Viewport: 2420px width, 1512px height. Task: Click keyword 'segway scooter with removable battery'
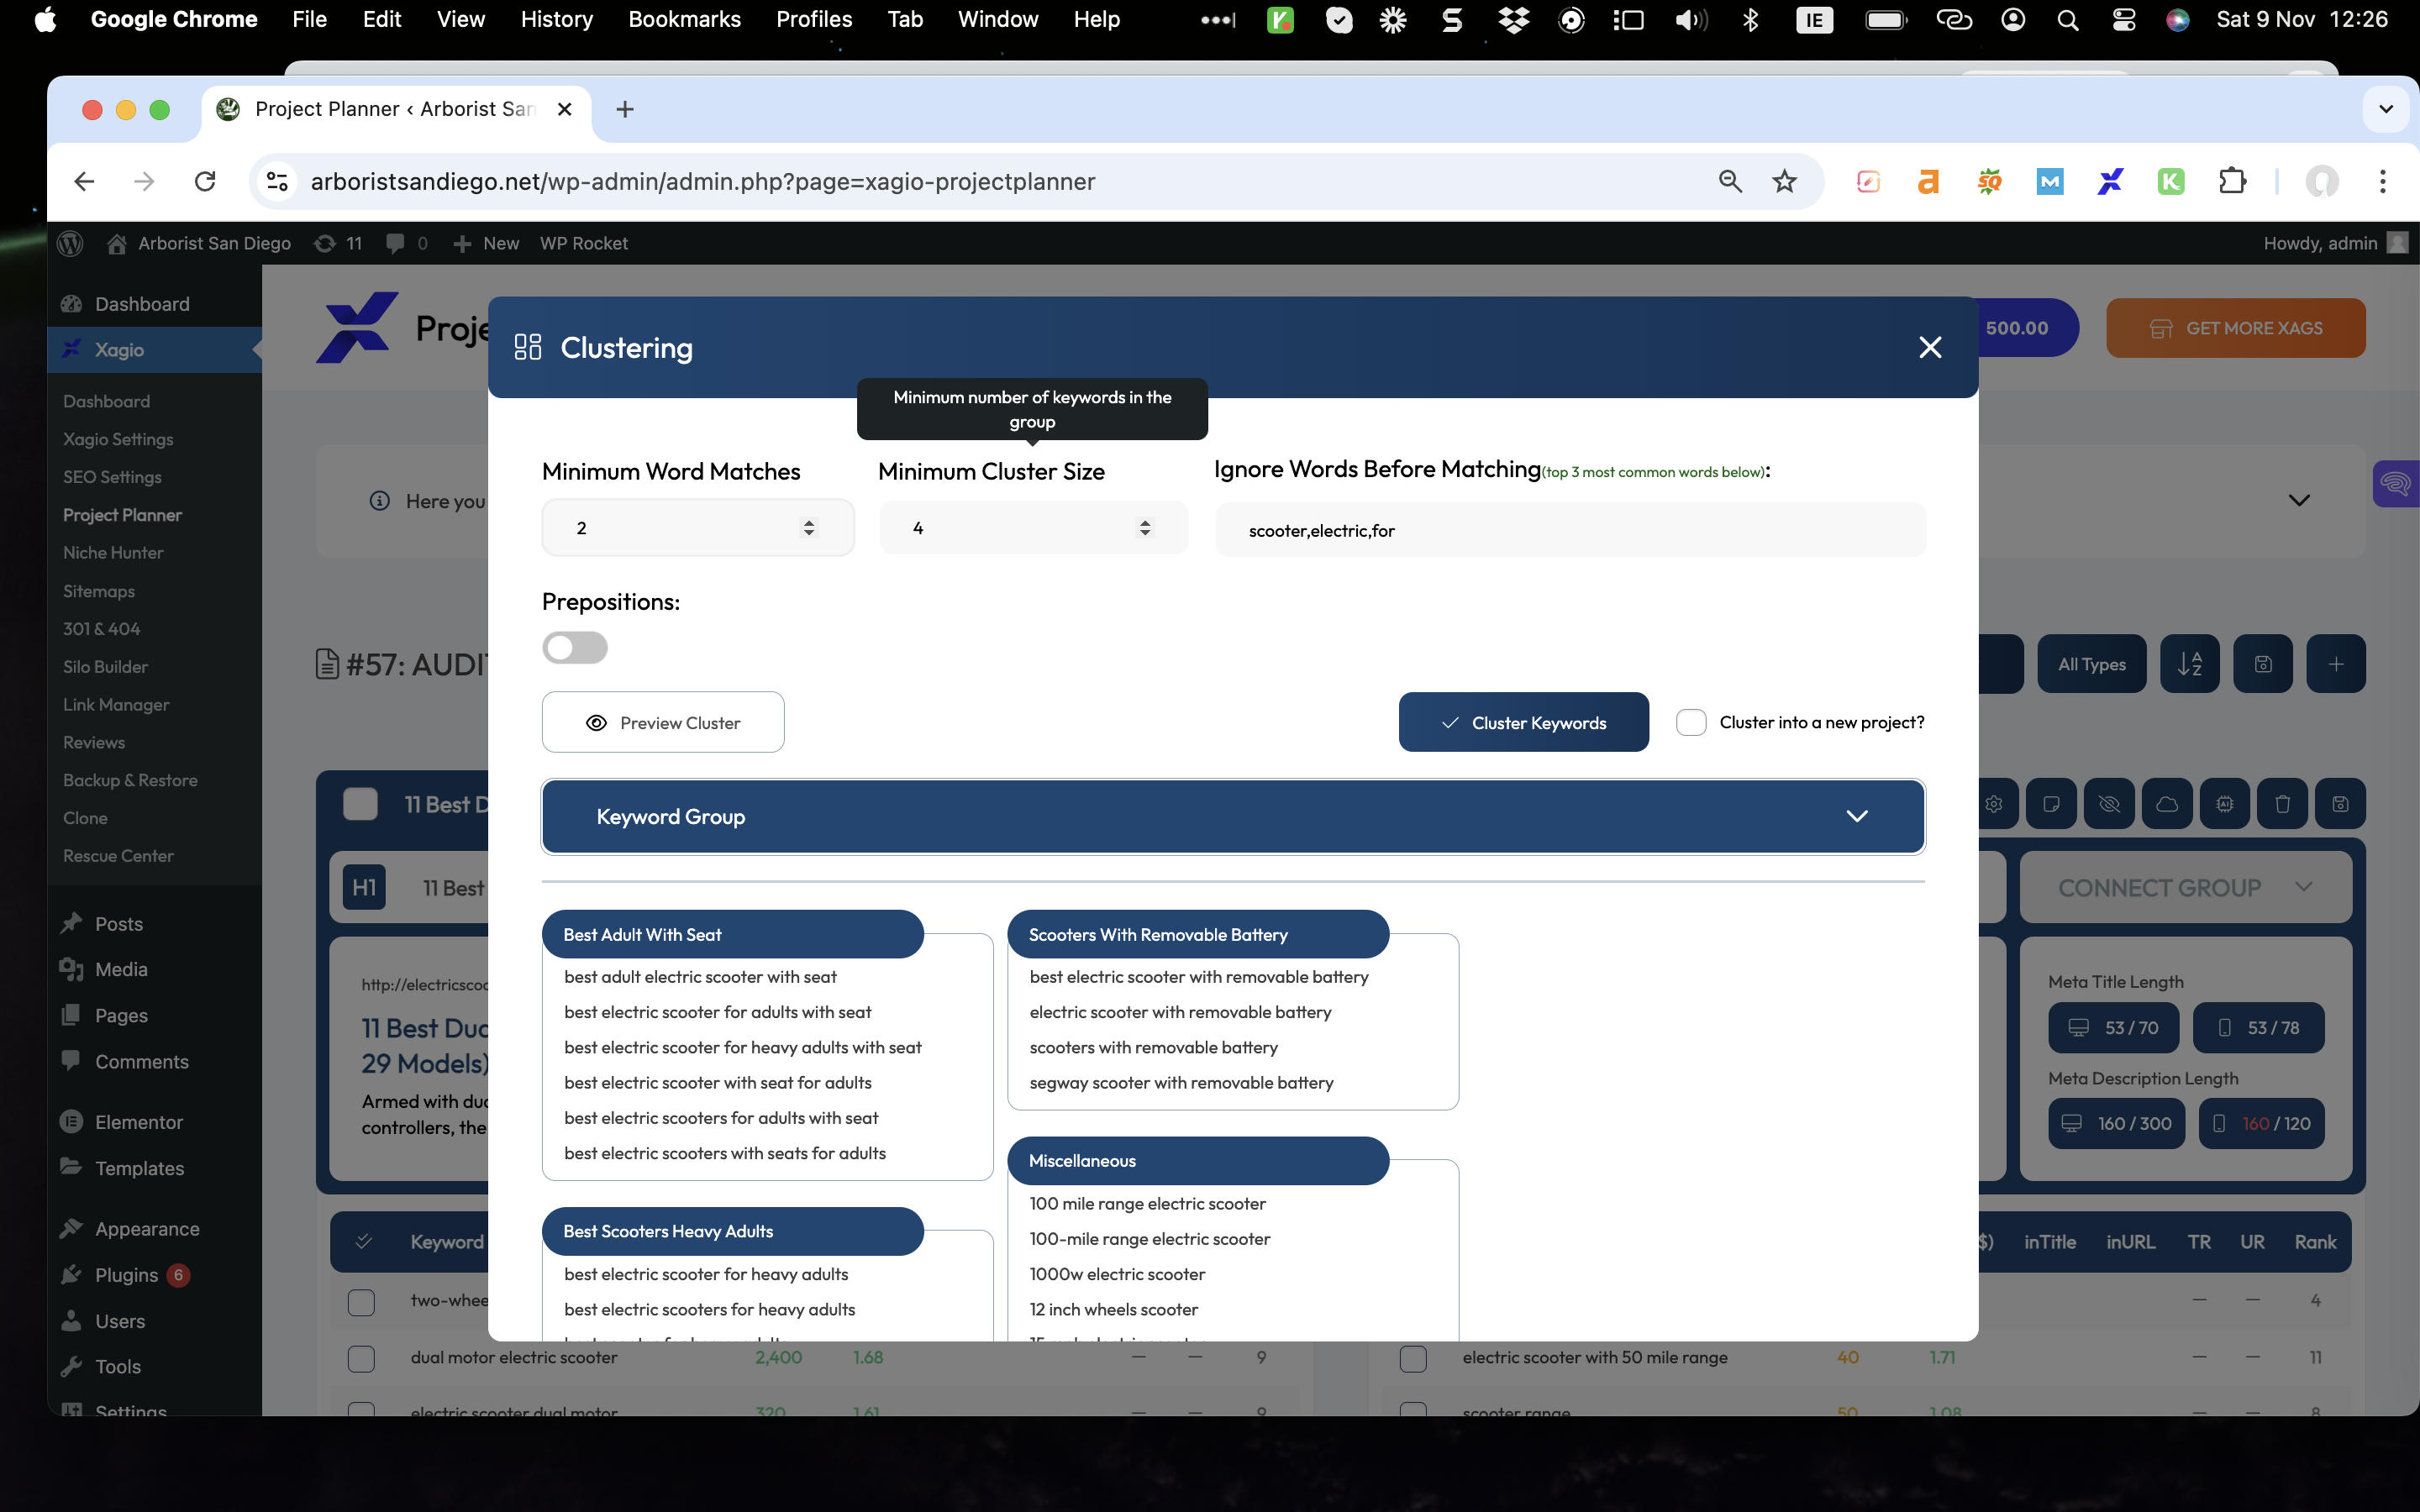tap(1181, 1082)
